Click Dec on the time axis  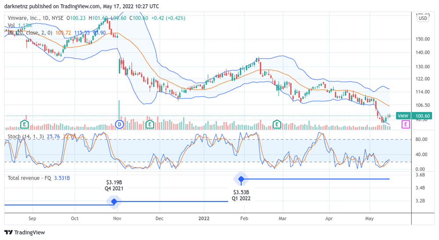(x=159, y=219)
